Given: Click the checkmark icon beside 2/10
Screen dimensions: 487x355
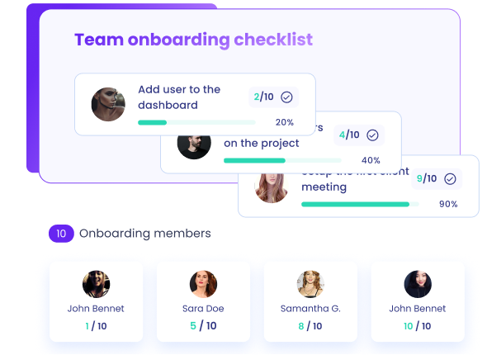Looking at the screenshot, I should (286, 97).
